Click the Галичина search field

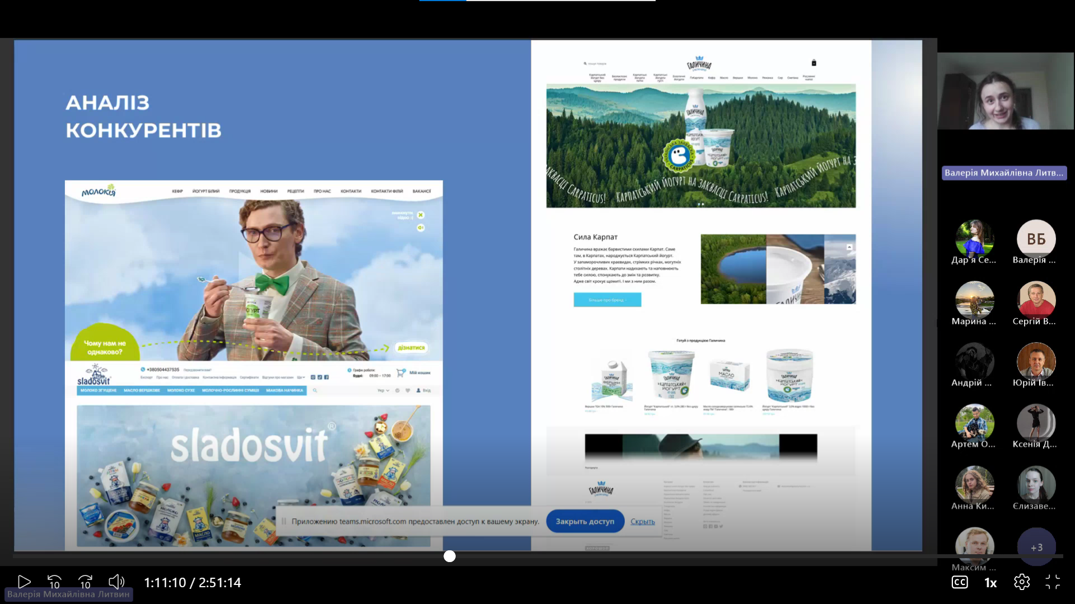click(x=596, y=64)
